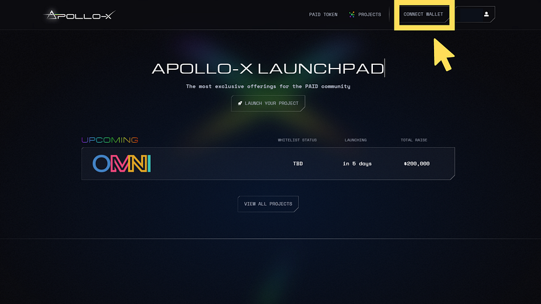541x304 pixels.
Task: Open the PAID TOKEN menu item
Action: tap(323, 14)
